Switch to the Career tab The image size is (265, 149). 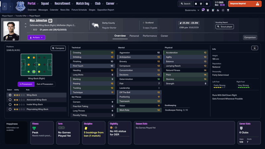(x=164, y=36)
